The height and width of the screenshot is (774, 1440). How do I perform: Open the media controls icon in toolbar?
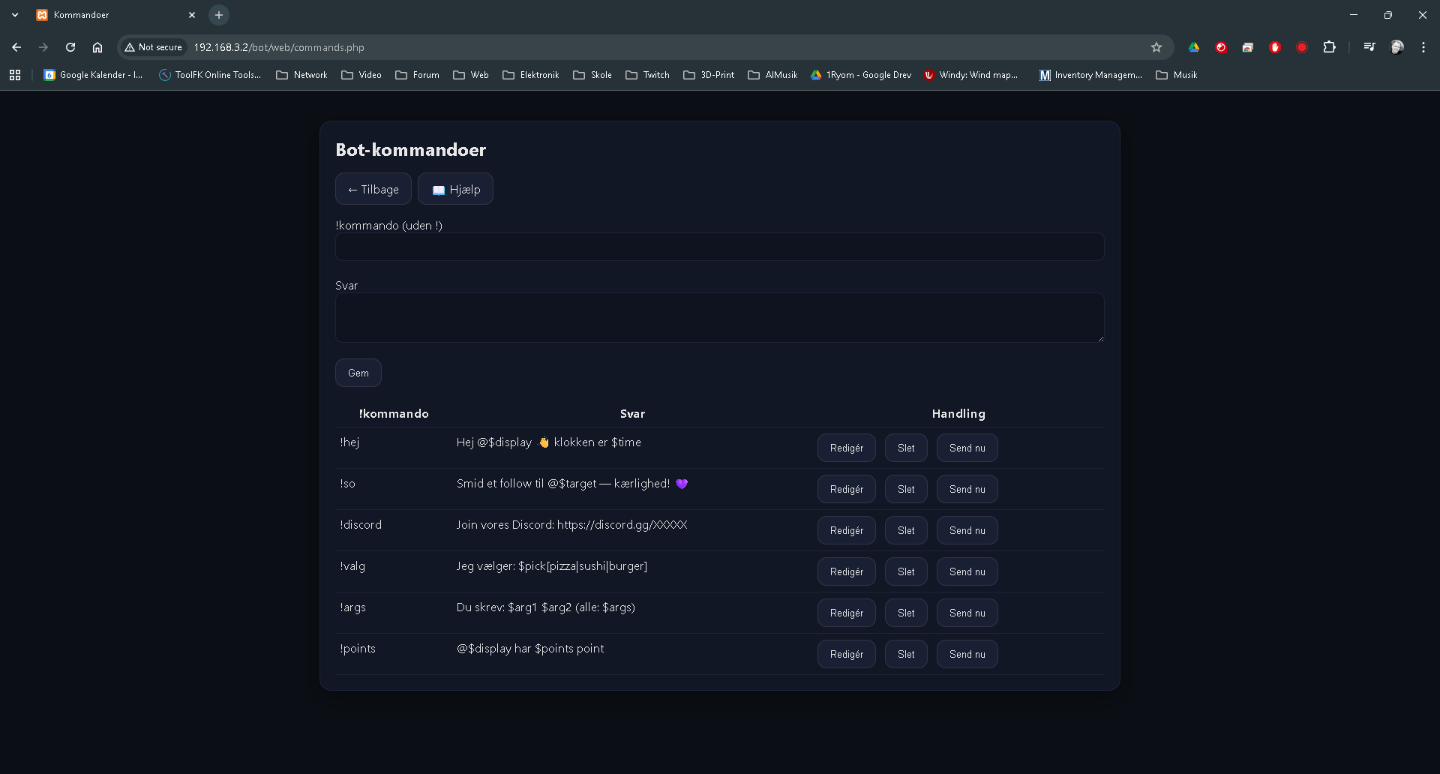click(1369, 47)
